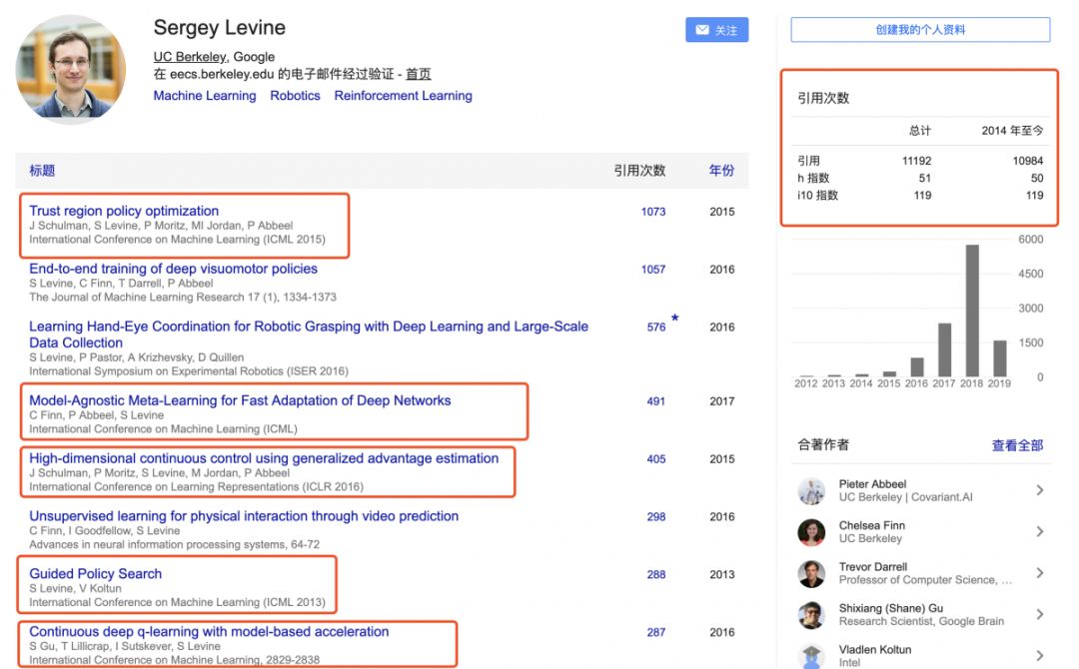Open Learning Hand-Eye Coordination for Robotic Grasping paper
Screen dimensions: 1079x669
tap(309, 334)
